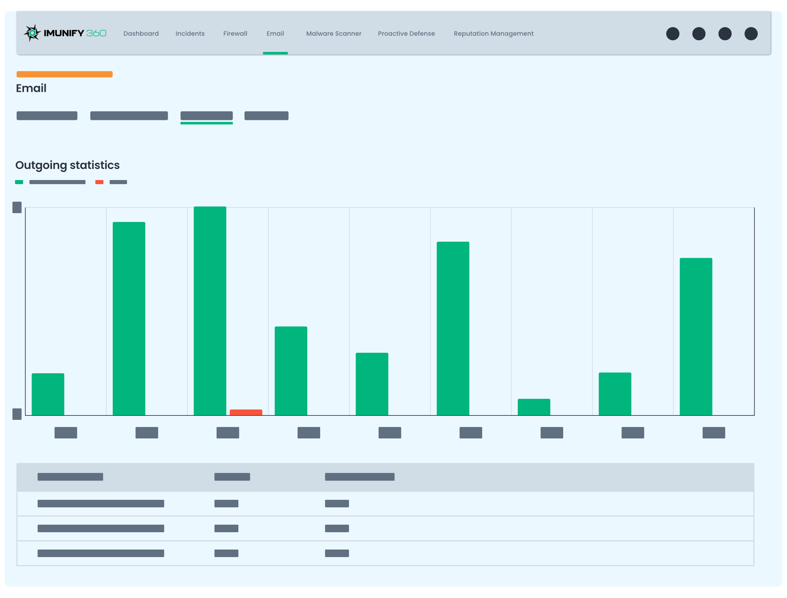Viewport: 787px width, 598px height.
Task: Open the first row entry in table
Action: (x=101, y=503)
